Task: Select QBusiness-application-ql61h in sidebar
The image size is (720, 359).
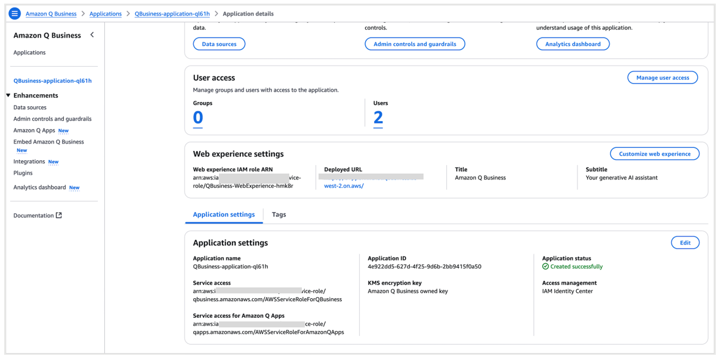Action: tap(52, 81)
